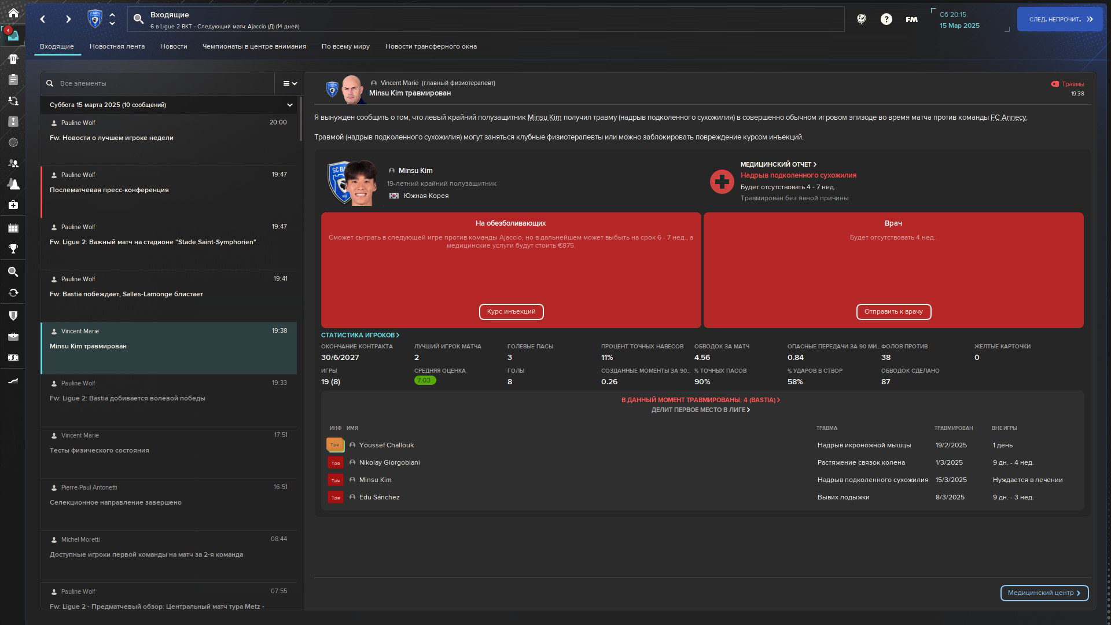Click the help question mark icon

[x=886, y=19]
